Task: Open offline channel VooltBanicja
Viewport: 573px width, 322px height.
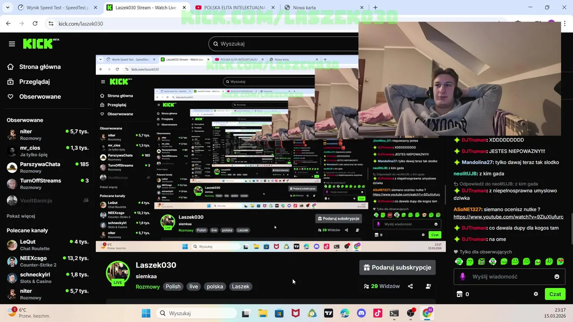Action: click(x=47, y=200)
